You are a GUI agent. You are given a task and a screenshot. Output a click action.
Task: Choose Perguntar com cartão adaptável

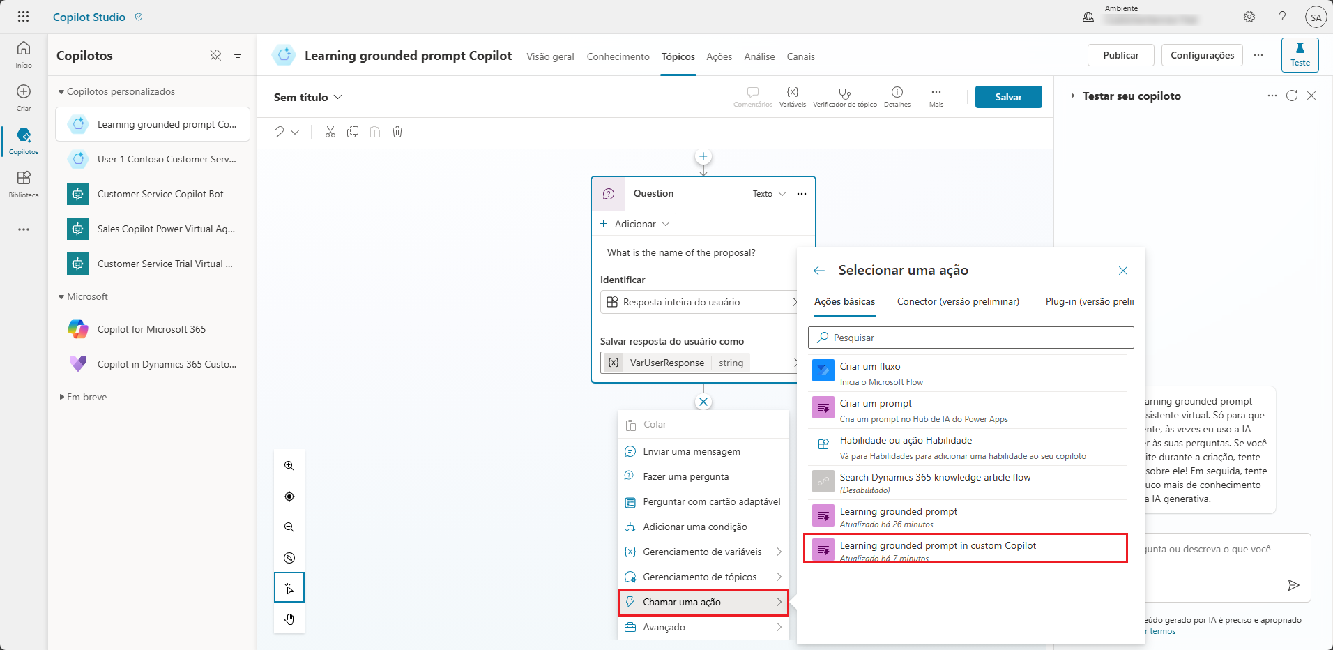point(703,501)
